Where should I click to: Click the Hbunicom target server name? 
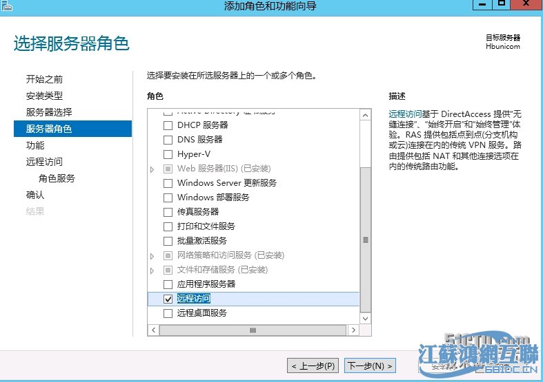[x=503, y=46]
